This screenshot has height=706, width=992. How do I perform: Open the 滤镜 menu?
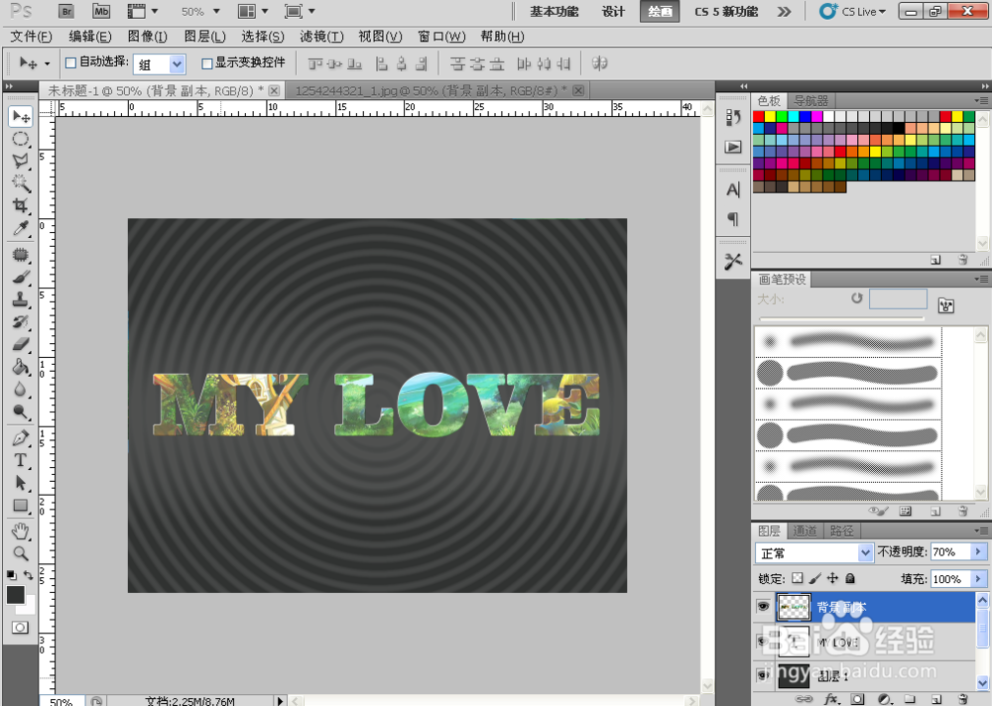[319, 37]
